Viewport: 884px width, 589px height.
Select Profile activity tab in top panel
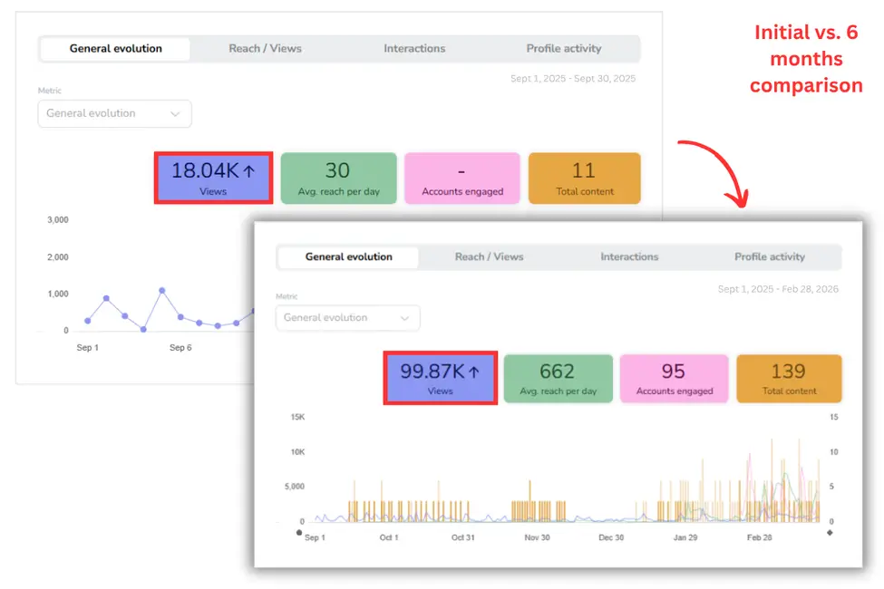(564, 48)
